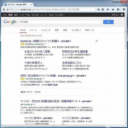Screen dimensions: 128x128
Task: Go to the home page icon
Action: tap(113, 9)
